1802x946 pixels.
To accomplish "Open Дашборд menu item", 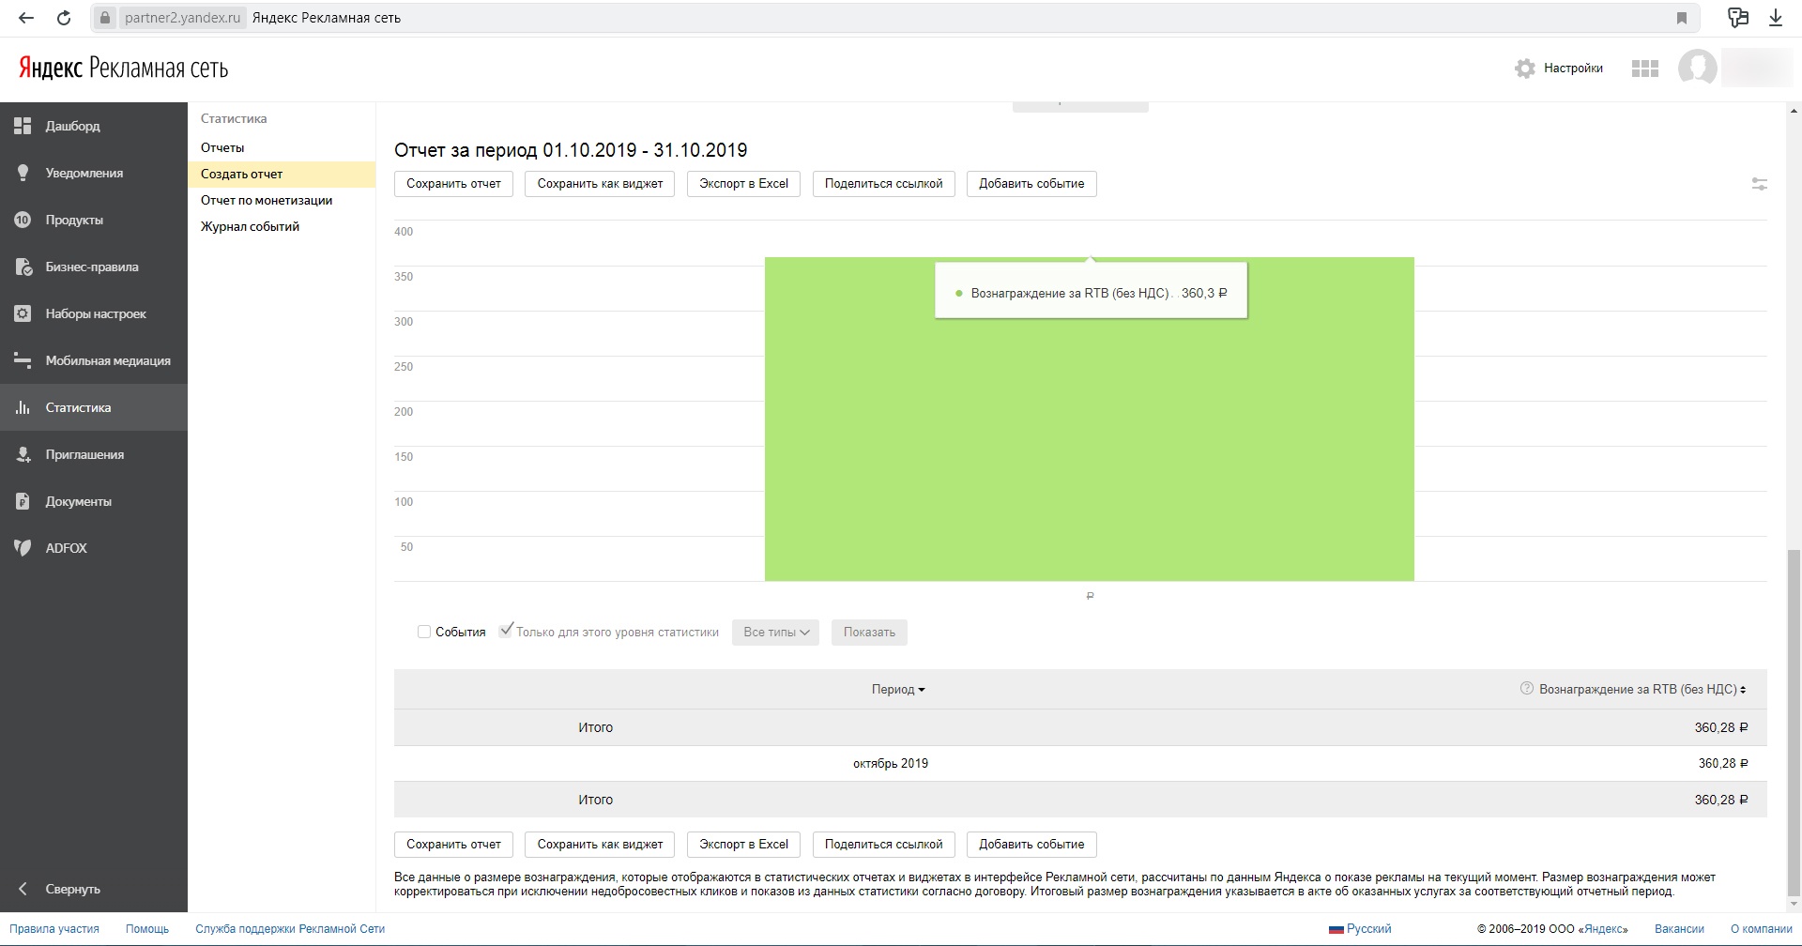I will [x=72, y=126].
